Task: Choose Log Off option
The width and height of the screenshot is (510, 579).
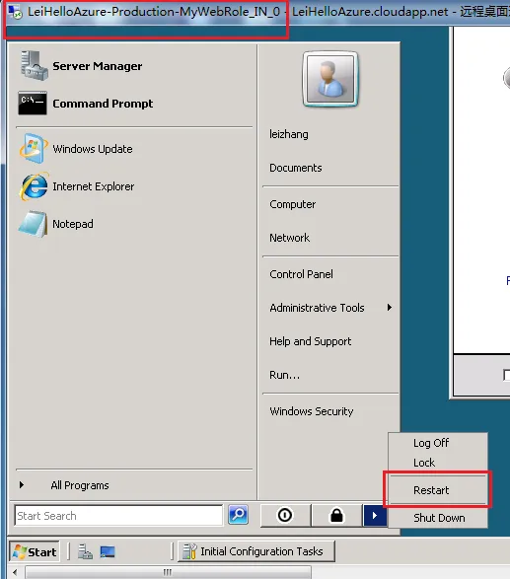Action: click(x=431, y=443)
